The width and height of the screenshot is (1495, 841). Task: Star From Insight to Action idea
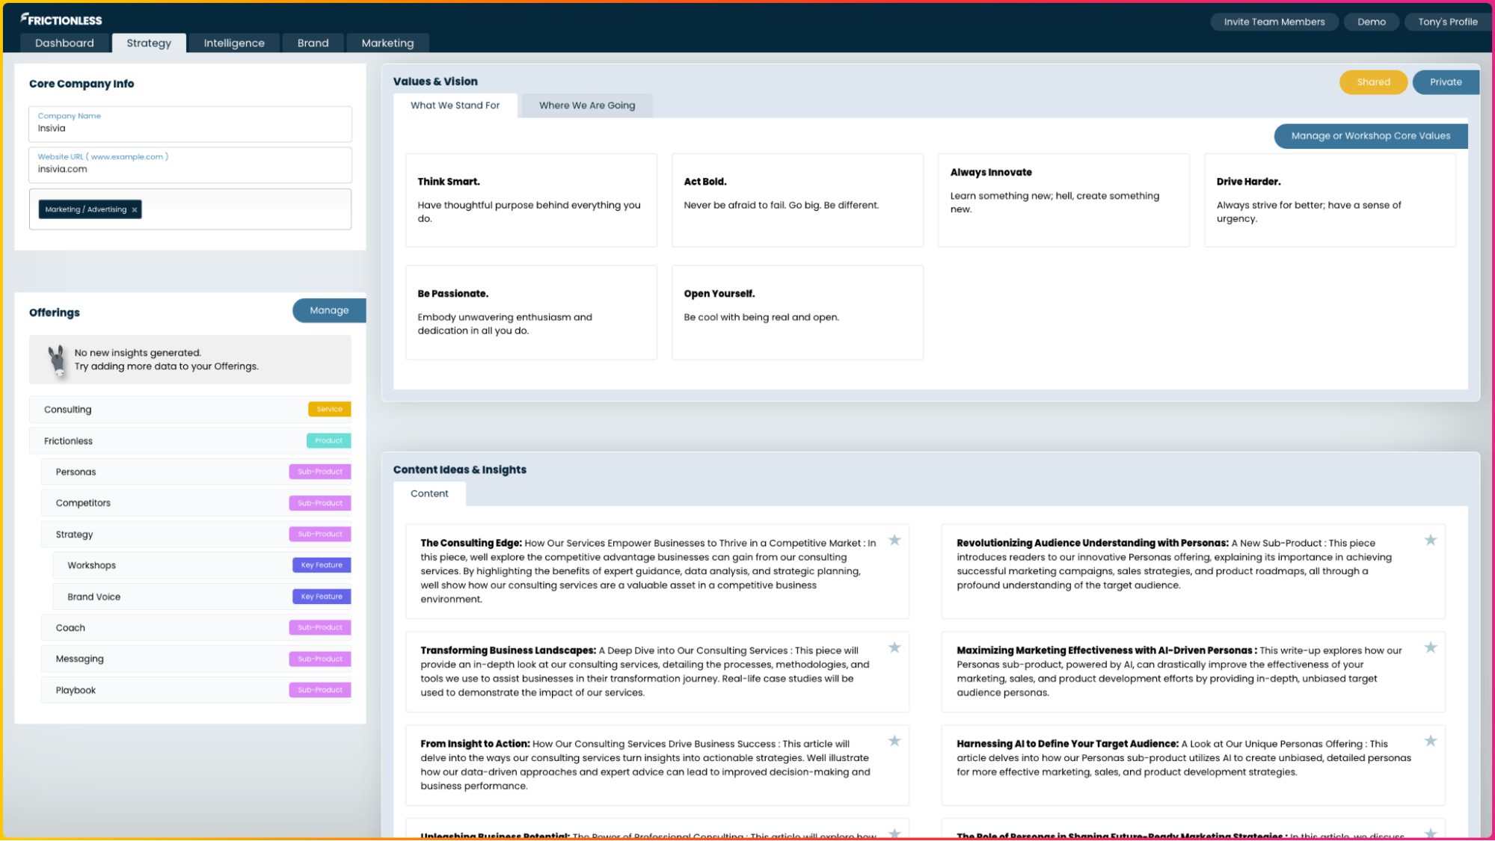coord(894,741)
